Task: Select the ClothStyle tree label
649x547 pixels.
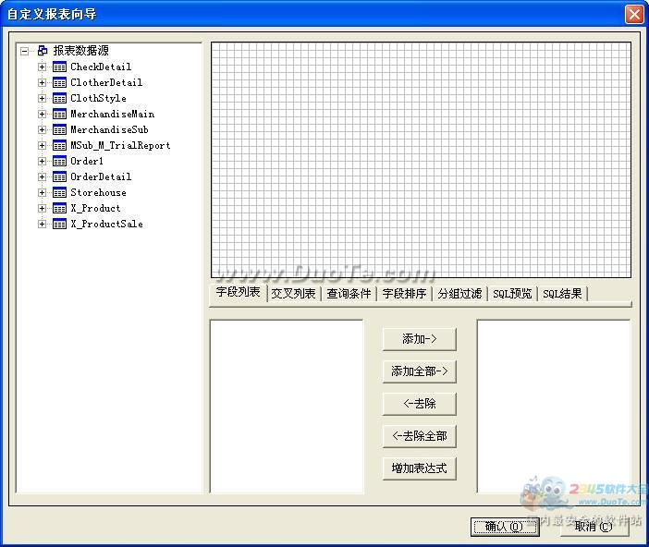Action: click(98, 98)
